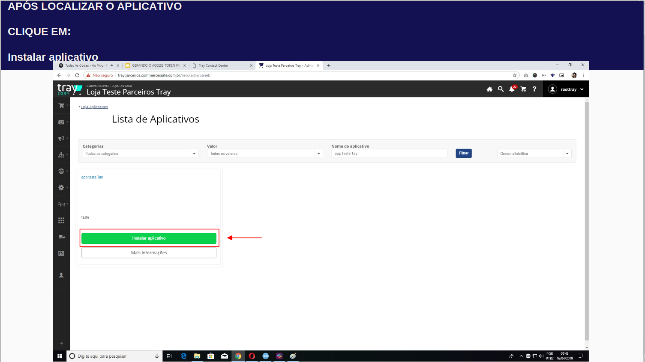Open the question mark help icon
Screen dimensions: 645x362
coord(534,89)
